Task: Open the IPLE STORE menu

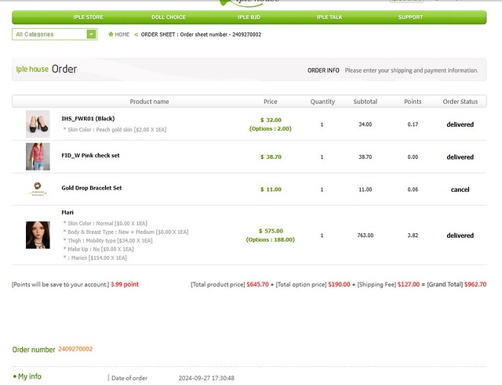Action: coord(88,17)
